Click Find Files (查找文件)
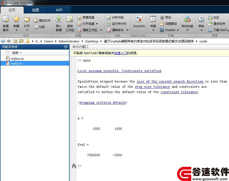Image resolution: width=229 pixels, height=181 pixels. (42, 21)
